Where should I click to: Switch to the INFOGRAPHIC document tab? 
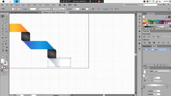[24, 13]
